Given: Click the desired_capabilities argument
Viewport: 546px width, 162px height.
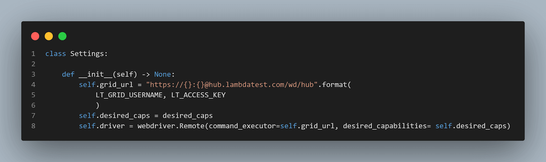Looking at the screenshot, I should pos(385,126).
